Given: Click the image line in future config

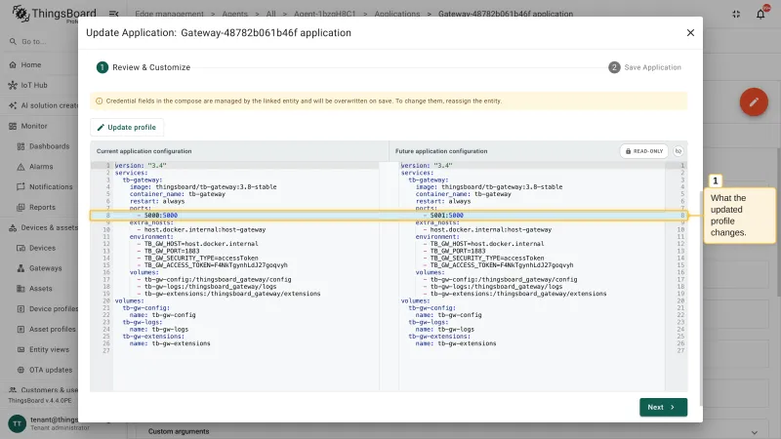Looking at the screenshot, I should [x=489, y=187].
